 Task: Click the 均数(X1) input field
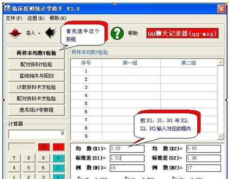pos(127,149)
